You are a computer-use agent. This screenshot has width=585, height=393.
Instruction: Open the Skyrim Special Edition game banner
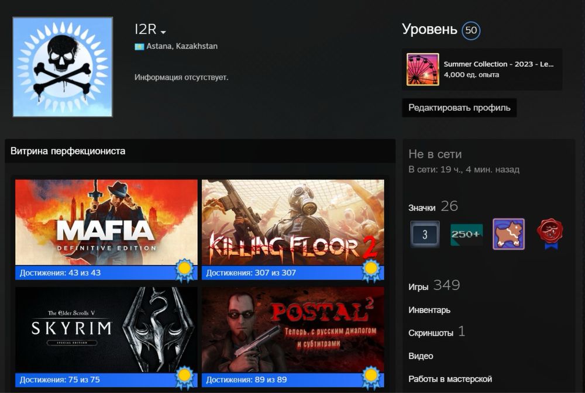tap(106, 330)
